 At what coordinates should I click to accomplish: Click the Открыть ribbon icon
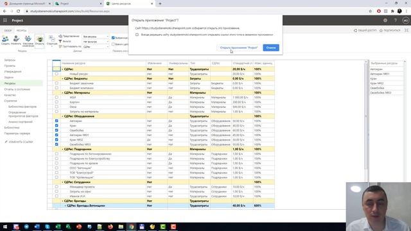40,41
